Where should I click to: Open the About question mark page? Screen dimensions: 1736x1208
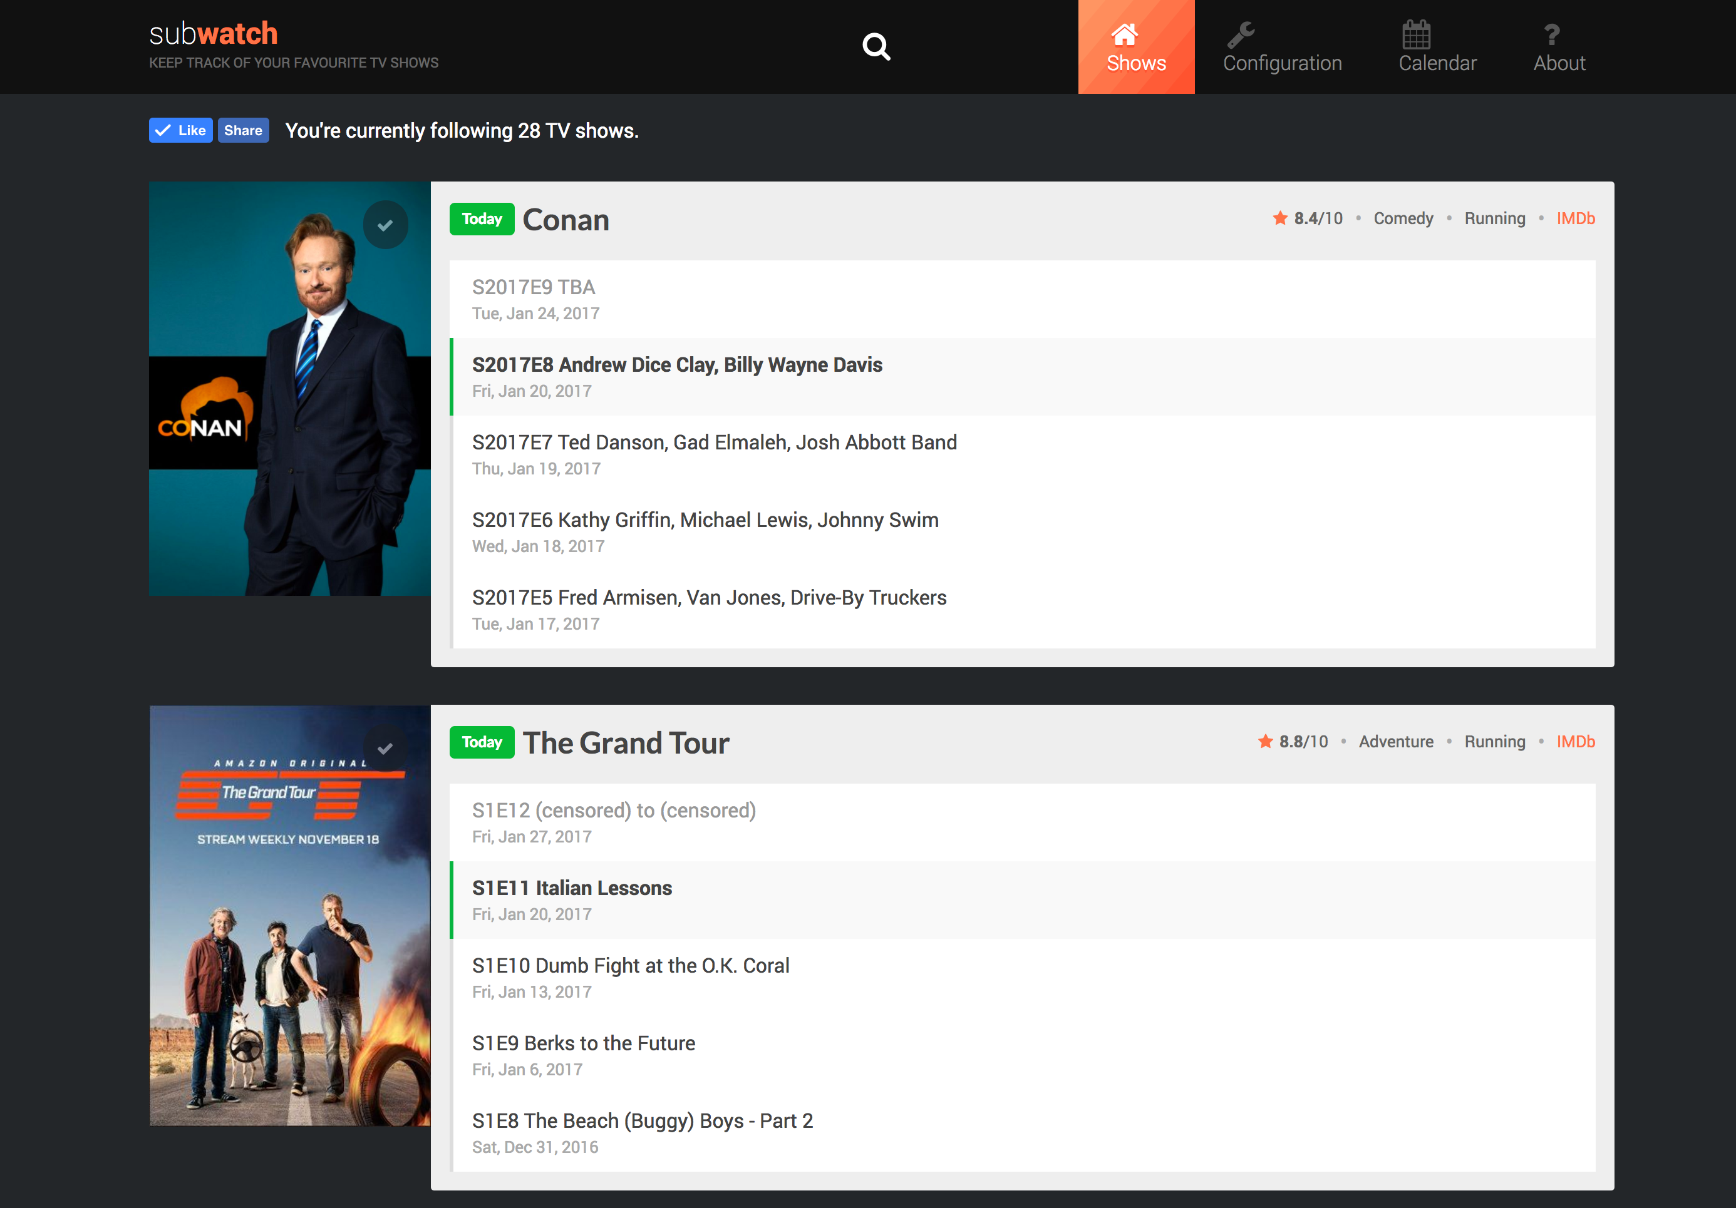pyautogui.click(x=1558, y=47)
